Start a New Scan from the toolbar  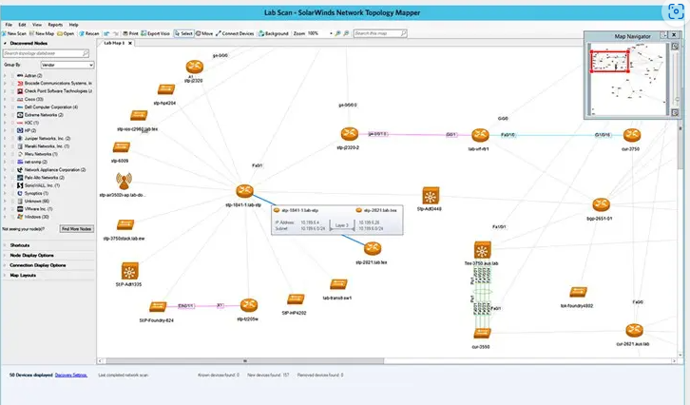(x=14, y=33)
